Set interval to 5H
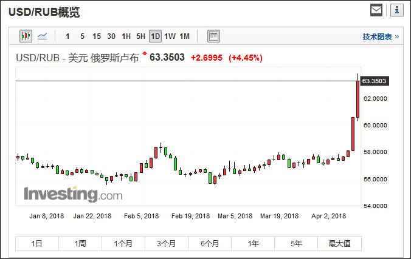 click(x=140, y=36)
